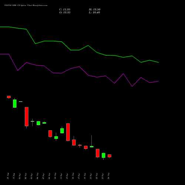Screen dimensions: 185x185
Task: Click the 22 Sep date label
Action: tap(97, 176)
